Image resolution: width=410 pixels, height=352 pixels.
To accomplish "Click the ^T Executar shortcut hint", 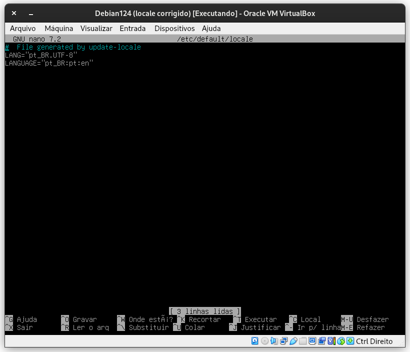I will 255,319.
